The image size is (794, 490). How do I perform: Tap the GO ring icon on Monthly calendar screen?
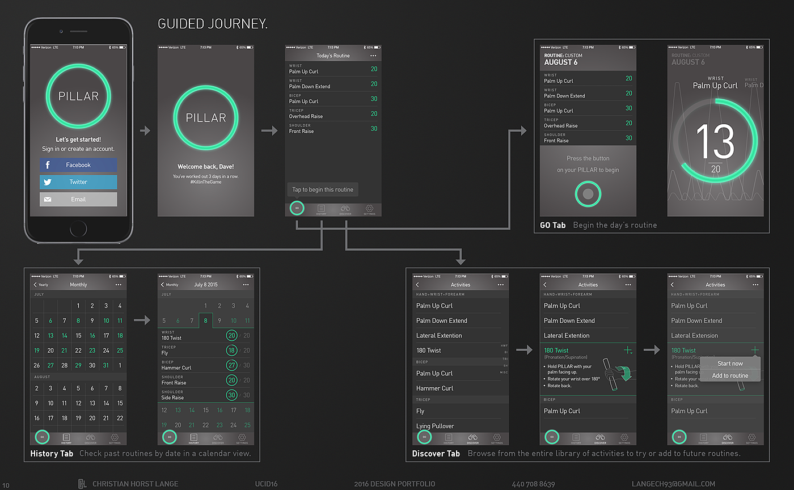42,437
